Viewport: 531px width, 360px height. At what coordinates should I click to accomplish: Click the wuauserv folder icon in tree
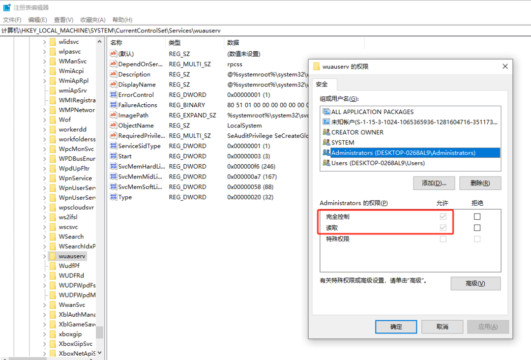tap(53, 256)
